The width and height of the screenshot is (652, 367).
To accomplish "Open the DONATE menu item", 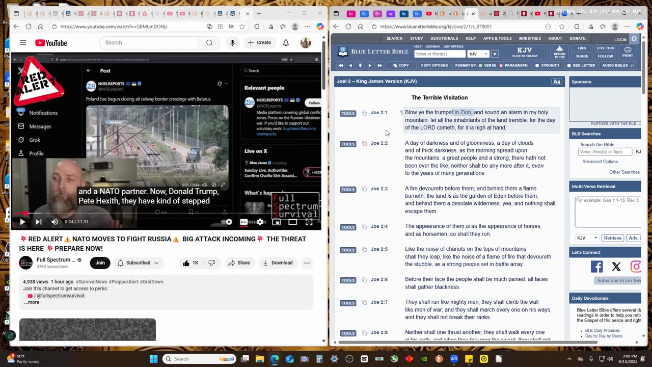I will (x=577, y=38).
